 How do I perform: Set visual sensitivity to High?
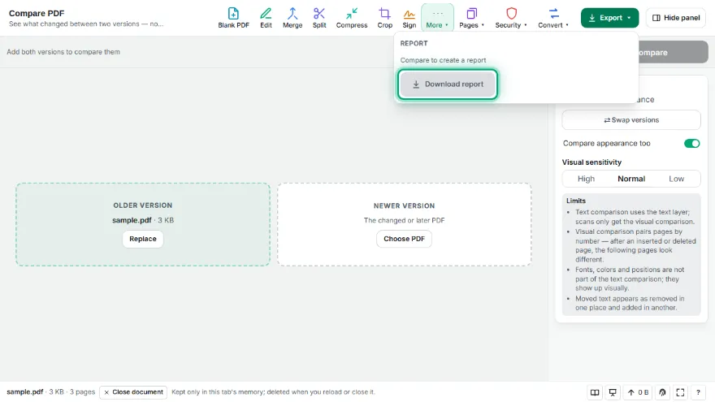pyautogui.click(x=586, y=179)
